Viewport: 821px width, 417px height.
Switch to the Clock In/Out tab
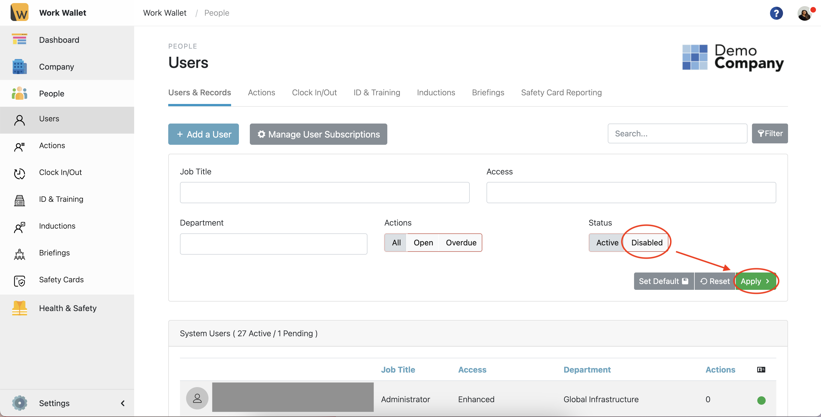[x=314, y=93]
